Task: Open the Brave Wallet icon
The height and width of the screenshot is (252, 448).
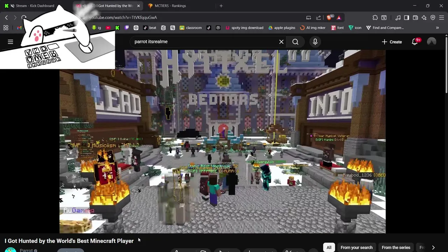Action: (415, 17)
